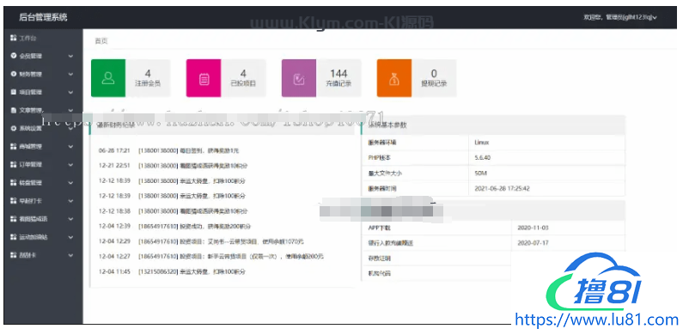The image size is (683, 329).
Task: Click the 订单管理 grid icon
Action: point(14,165)
